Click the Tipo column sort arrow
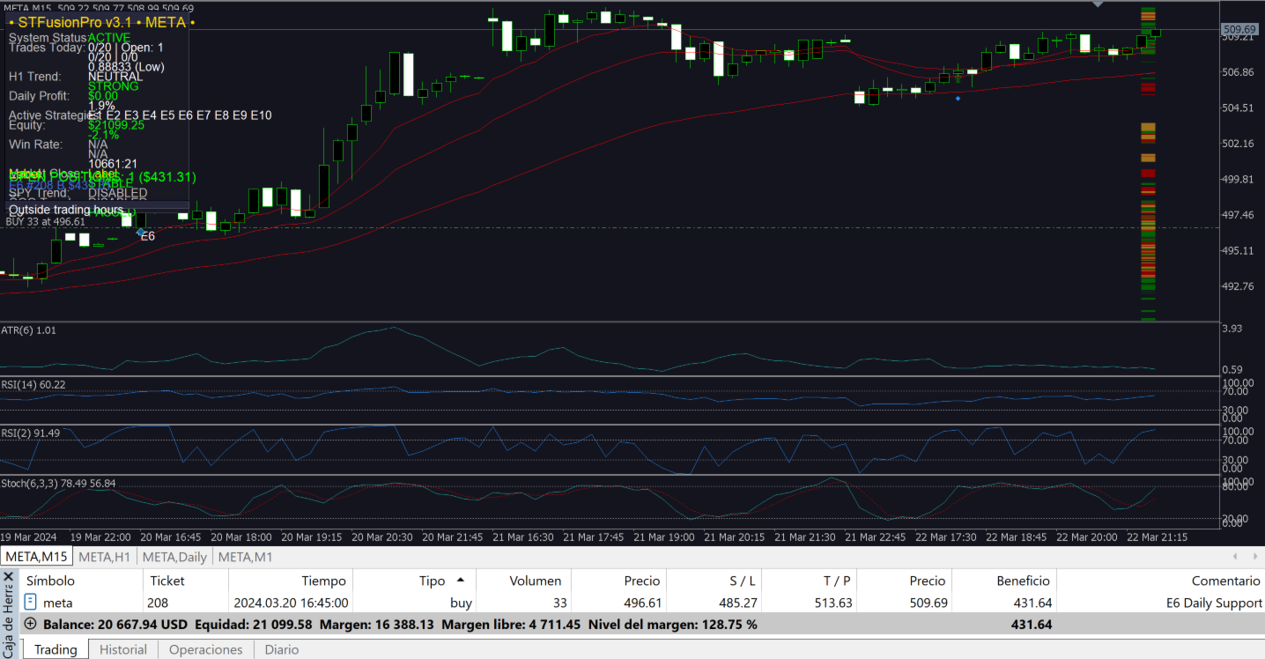The height and width of the screenshot is (659, 1265). click(460, 581)
